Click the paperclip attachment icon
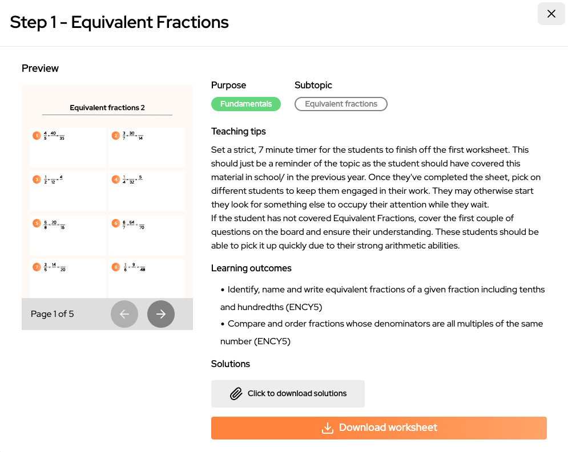Screen dimensions: 568x452 tap(236, 393)
